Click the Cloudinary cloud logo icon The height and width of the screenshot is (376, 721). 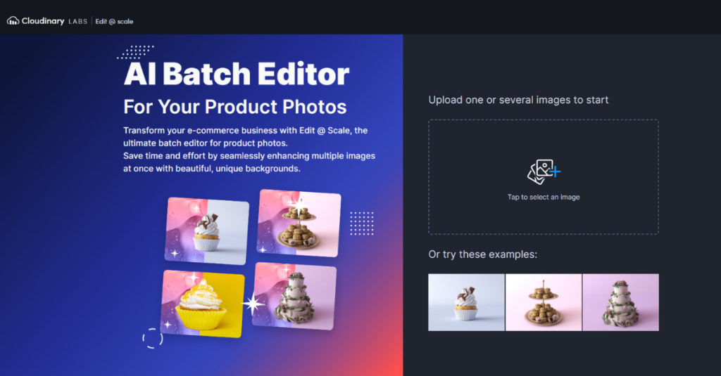[13, 21]
